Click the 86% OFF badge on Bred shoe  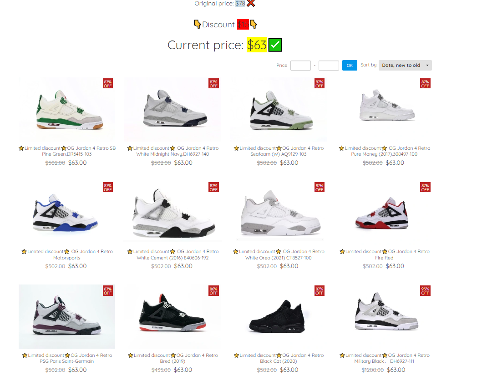[x=213, y=290]
